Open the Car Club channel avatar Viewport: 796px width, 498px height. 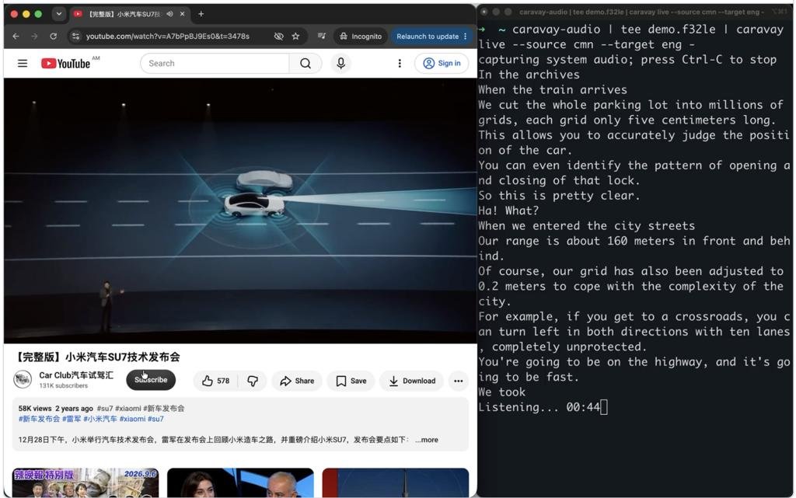click(x=23, y=379)
